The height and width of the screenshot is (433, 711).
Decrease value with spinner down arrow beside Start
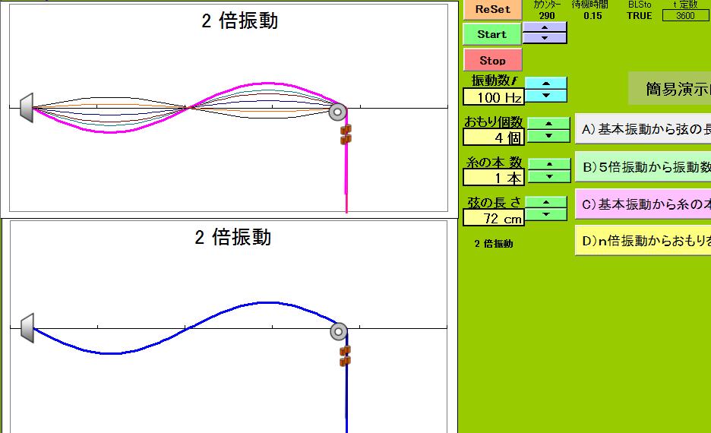tap(545, 38)
